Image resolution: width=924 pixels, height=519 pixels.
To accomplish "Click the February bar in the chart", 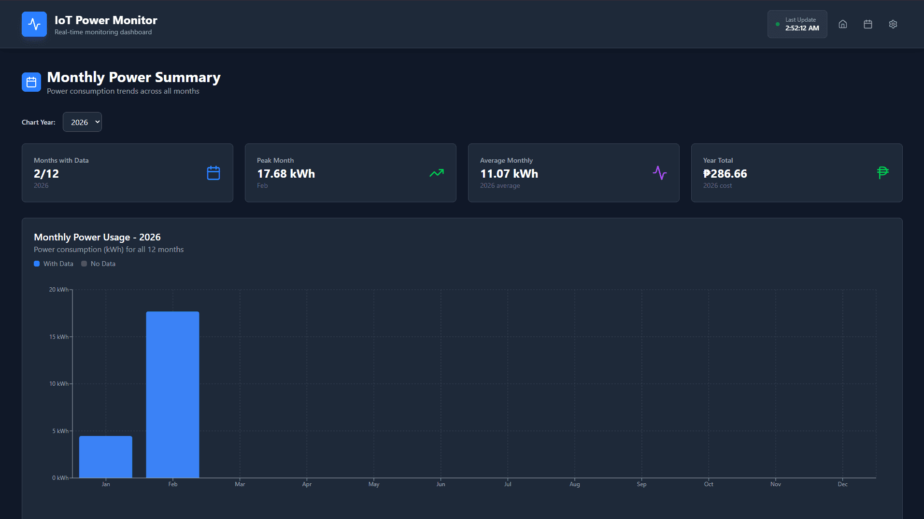I will (173, 394).
